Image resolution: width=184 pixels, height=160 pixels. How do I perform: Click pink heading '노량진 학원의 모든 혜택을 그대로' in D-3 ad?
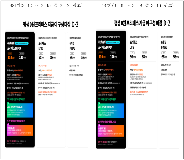click(x=16, y=121)
